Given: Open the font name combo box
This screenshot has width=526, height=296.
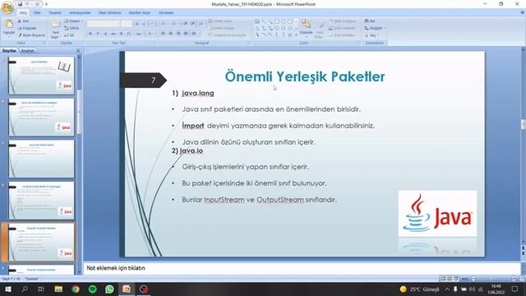Looking at the screenshot, I should pos(104,24).
